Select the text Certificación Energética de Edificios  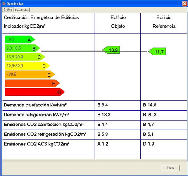click(41, 17)
